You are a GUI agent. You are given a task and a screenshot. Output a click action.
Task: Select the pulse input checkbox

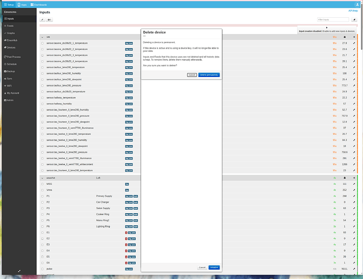click(42, 269)
